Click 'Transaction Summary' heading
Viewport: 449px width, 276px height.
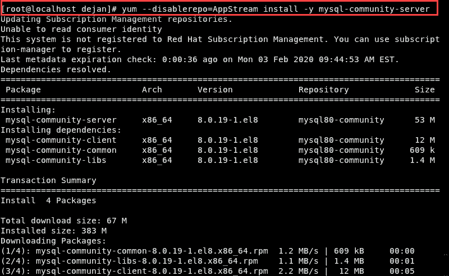48,181
